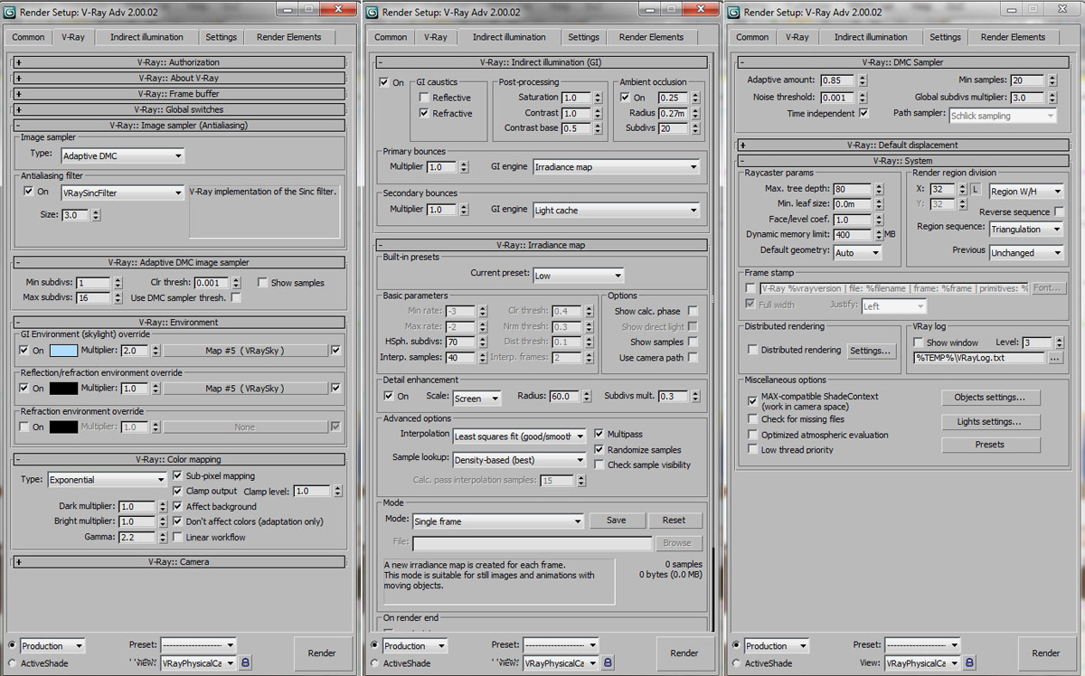Adjust the VRay log Level spinner
The image size is (1085, 676).
click(1057, 343)
